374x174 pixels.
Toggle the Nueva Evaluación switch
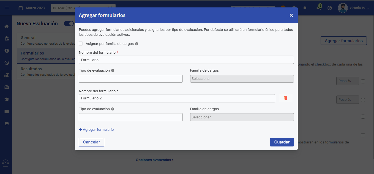coord(69,23)
